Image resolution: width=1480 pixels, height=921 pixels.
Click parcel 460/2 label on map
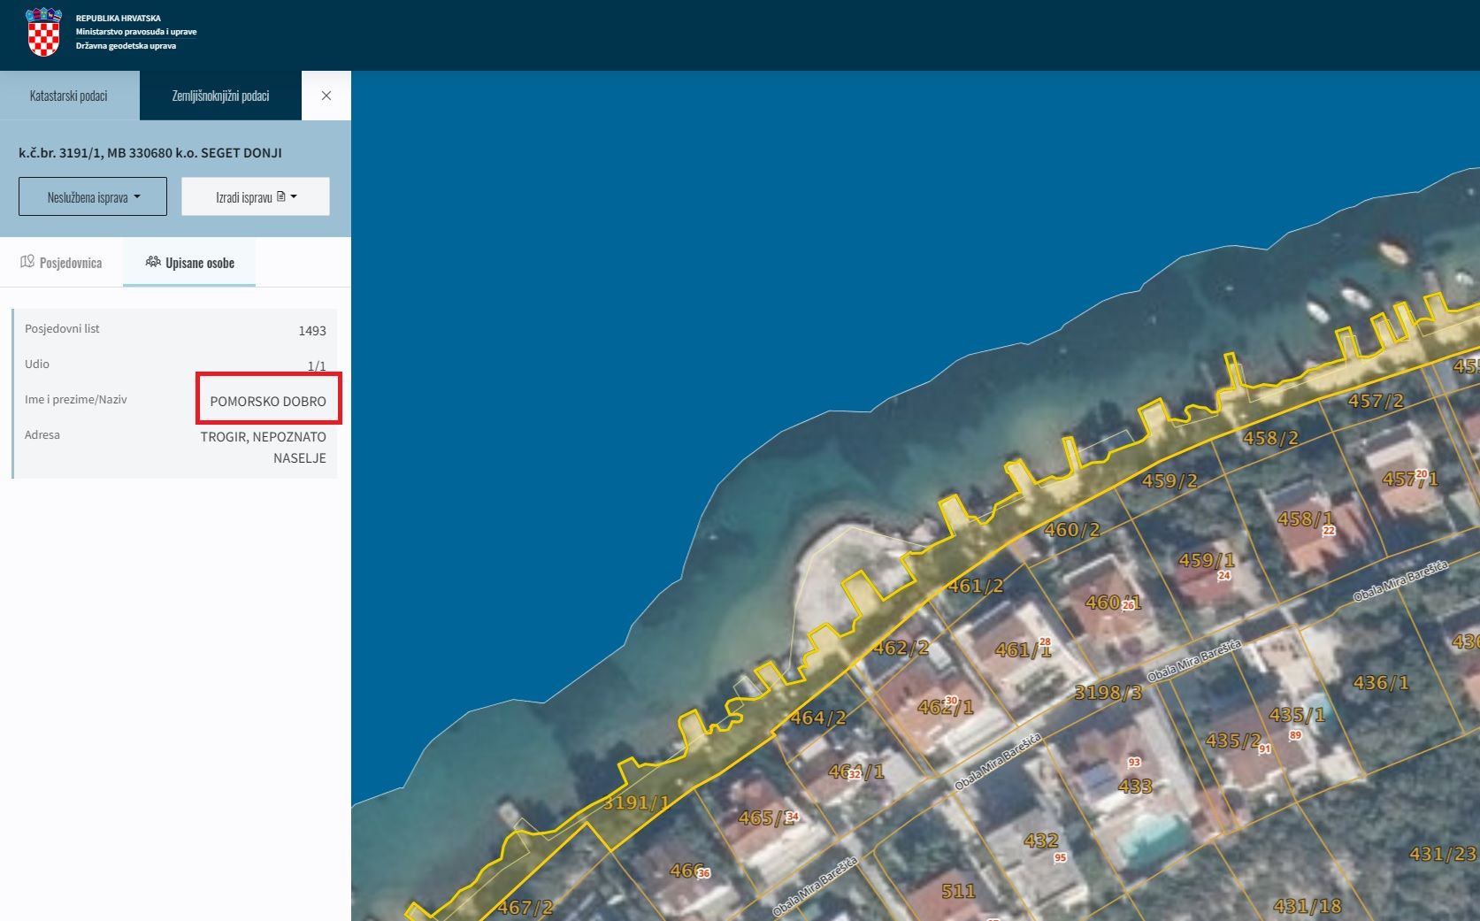(x=1072, y=530)
